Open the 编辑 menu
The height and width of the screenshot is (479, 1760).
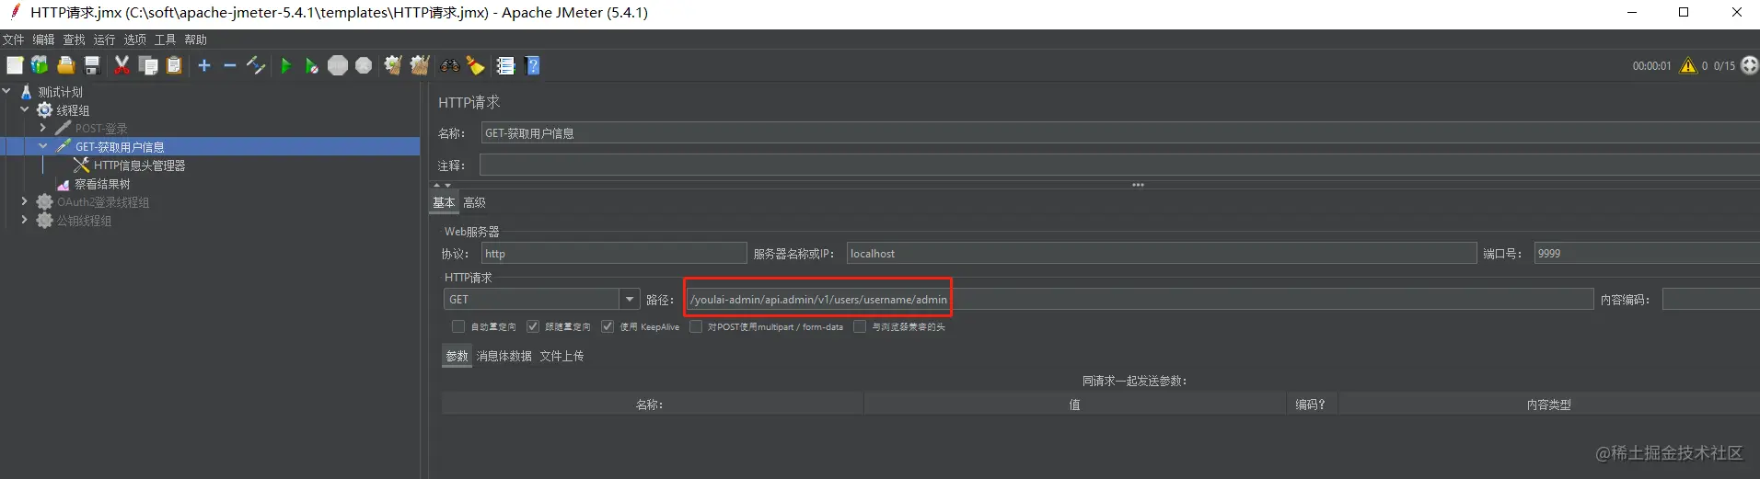pyautogui.click(x=43, y=40)
